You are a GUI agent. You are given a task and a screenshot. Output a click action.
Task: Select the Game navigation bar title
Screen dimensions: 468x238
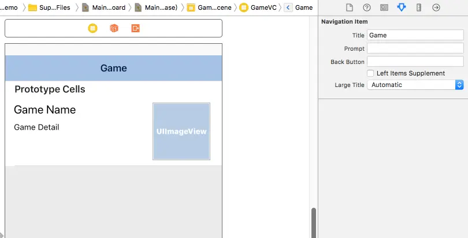(113, 68)
